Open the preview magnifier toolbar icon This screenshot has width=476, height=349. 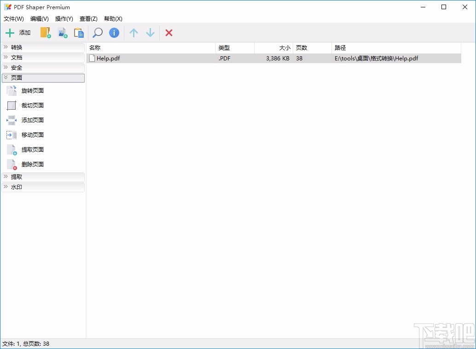coord(97,32)
